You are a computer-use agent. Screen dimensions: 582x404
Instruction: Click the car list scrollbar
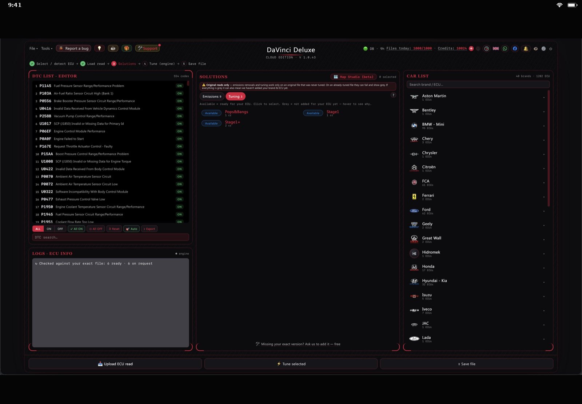[x=549, y=149]
